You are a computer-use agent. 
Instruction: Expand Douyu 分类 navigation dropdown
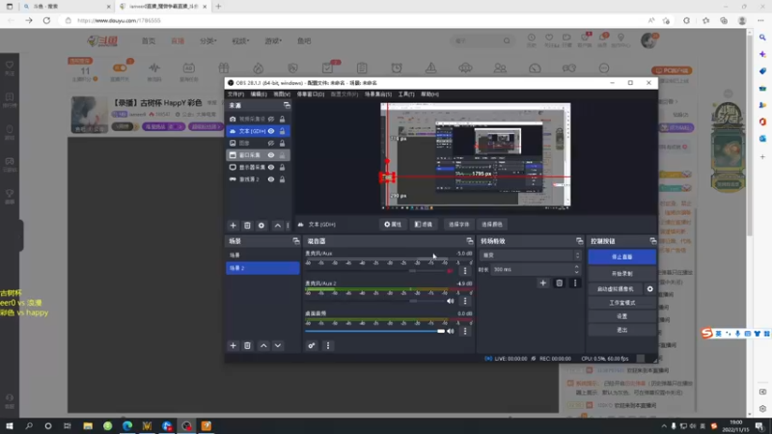207,41
